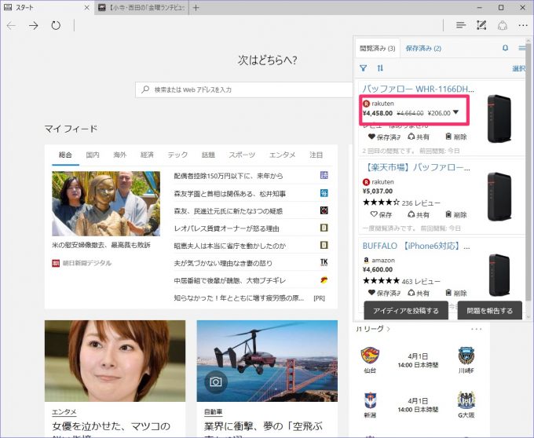Click the G大阪 team logo
The image size is (534, 438).
(x=466, y=400)
